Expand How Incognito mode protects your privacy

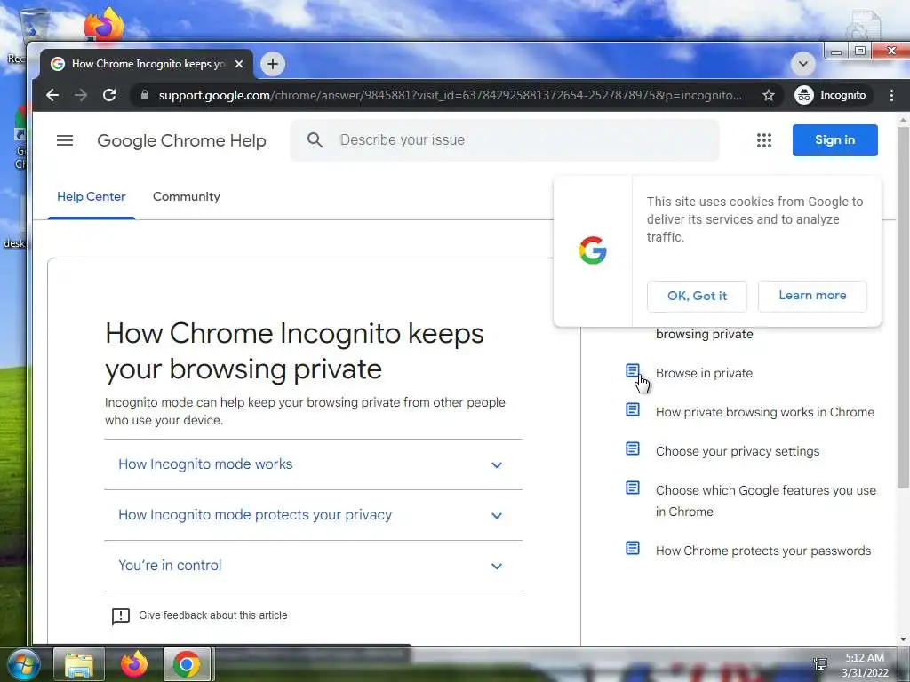(x=314, y=515)
